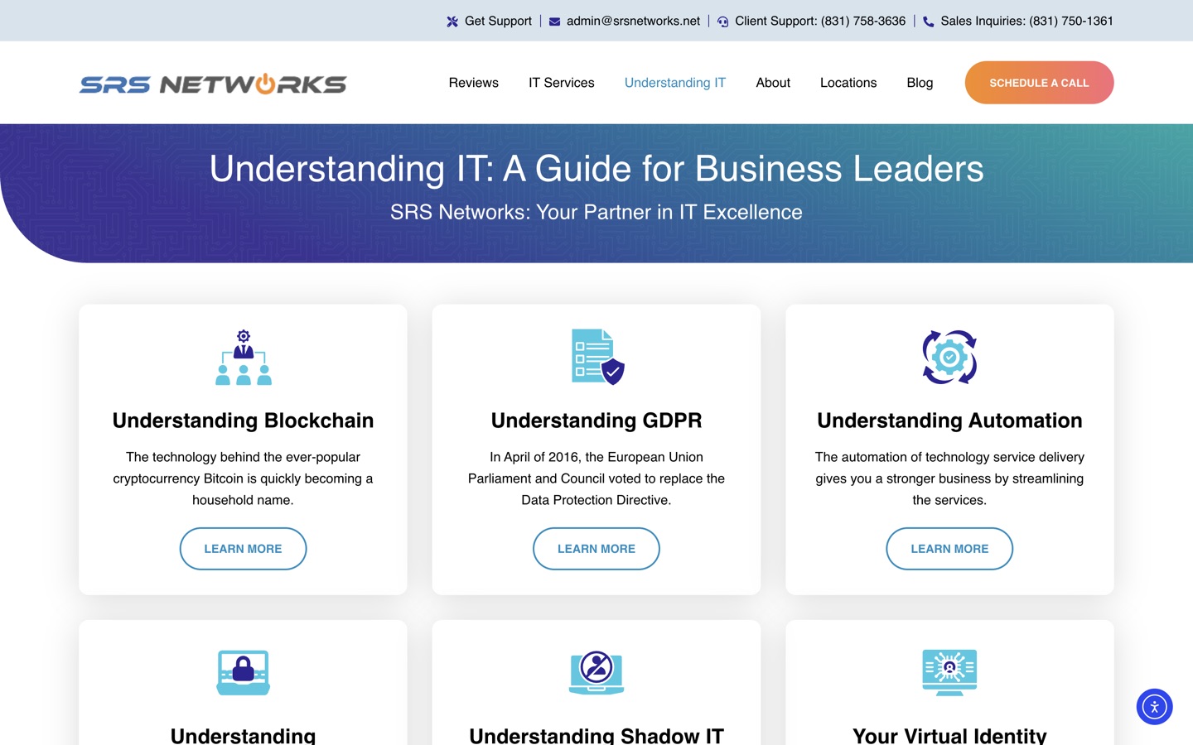The width and height of the screenshot is (1193, 745).
Task: Open the Get Support link
Action: [x=498, y=22]
